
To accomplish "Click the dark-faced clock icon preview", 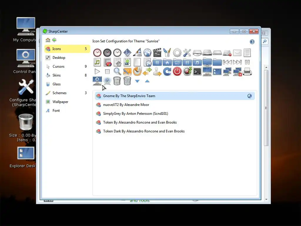I will click(x=107, y=53).
